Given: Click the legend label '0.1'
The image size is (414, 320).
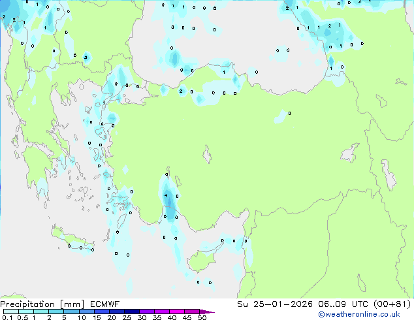Looking at the screenshot, I should (7, 317).
